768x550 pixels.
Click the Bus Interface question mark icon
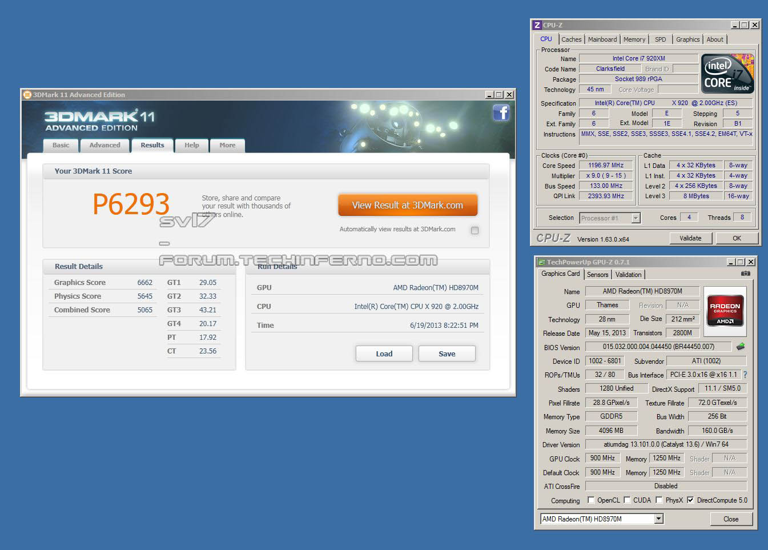[x=745, y=375]
